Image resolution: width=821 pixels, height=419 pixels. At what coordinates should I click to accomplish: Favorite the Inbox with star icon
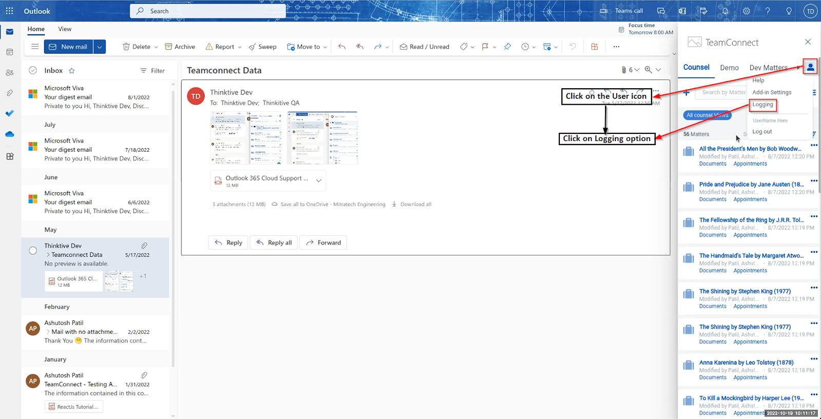pos(72,71)
